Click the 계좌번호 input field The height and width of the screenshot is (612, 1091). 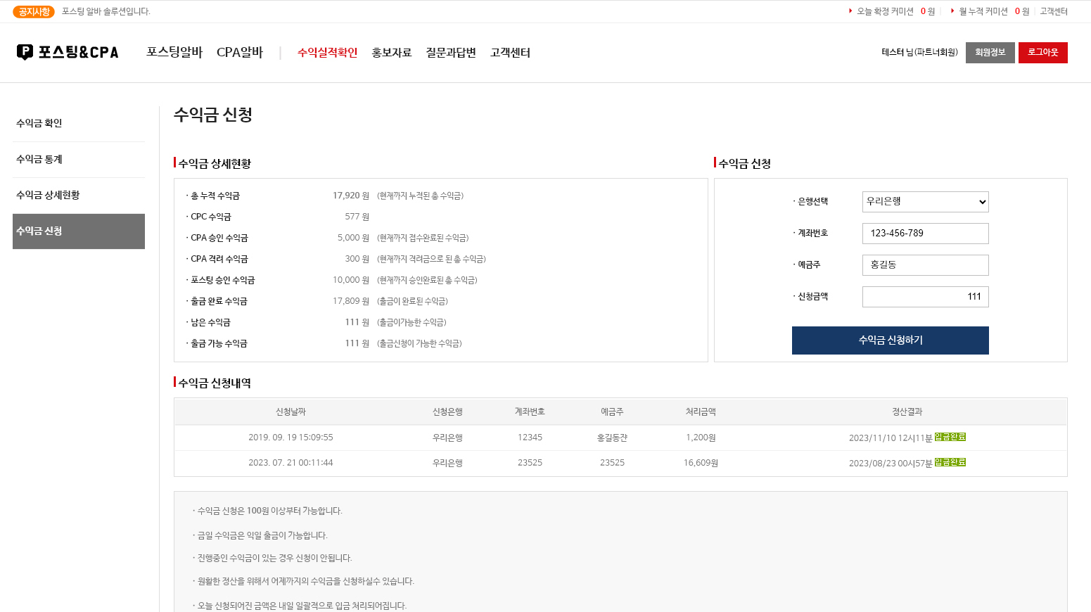click(925, 234)
